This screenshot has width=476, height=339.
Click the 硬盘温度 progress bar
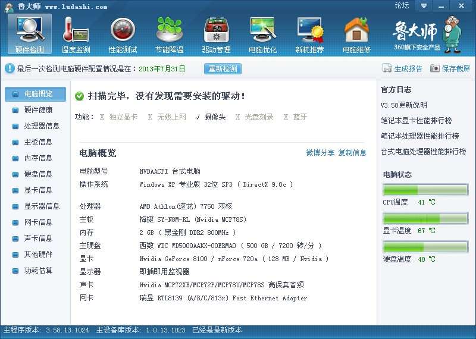click(x=425, y=247)
